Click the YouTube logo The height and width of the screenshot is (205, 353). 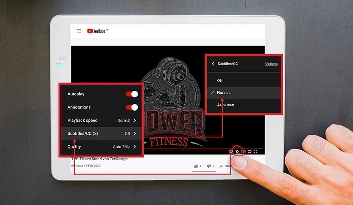click(96, 31)
